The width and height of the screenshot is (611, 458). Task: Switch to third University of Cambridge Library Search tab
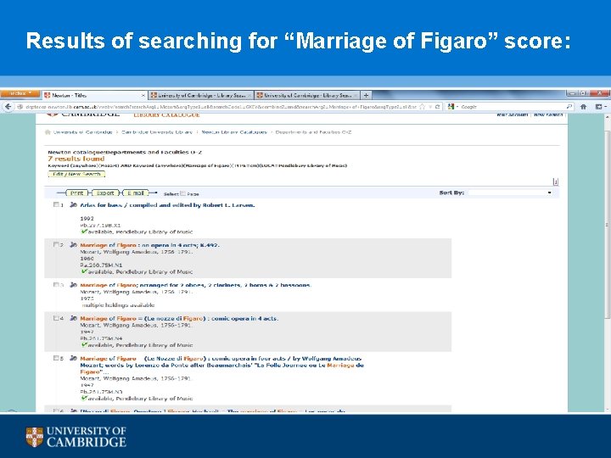[x=307, y=95]
